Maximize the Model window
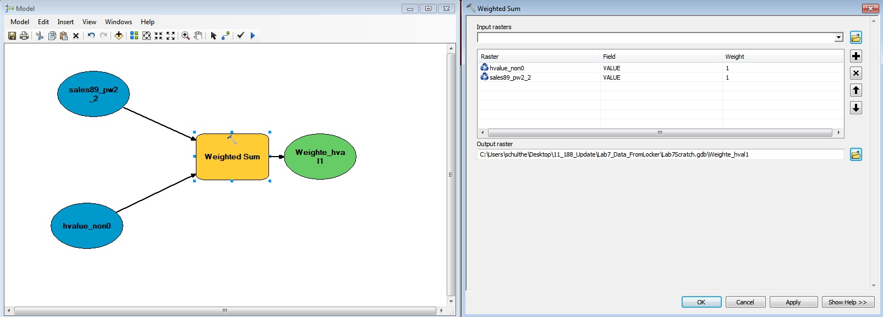This screenshot has width=883, height=317. coord(428,8)
